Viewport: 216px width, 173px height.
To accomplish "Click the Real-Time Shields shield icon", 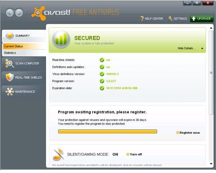I will click(x=10, y=77).
